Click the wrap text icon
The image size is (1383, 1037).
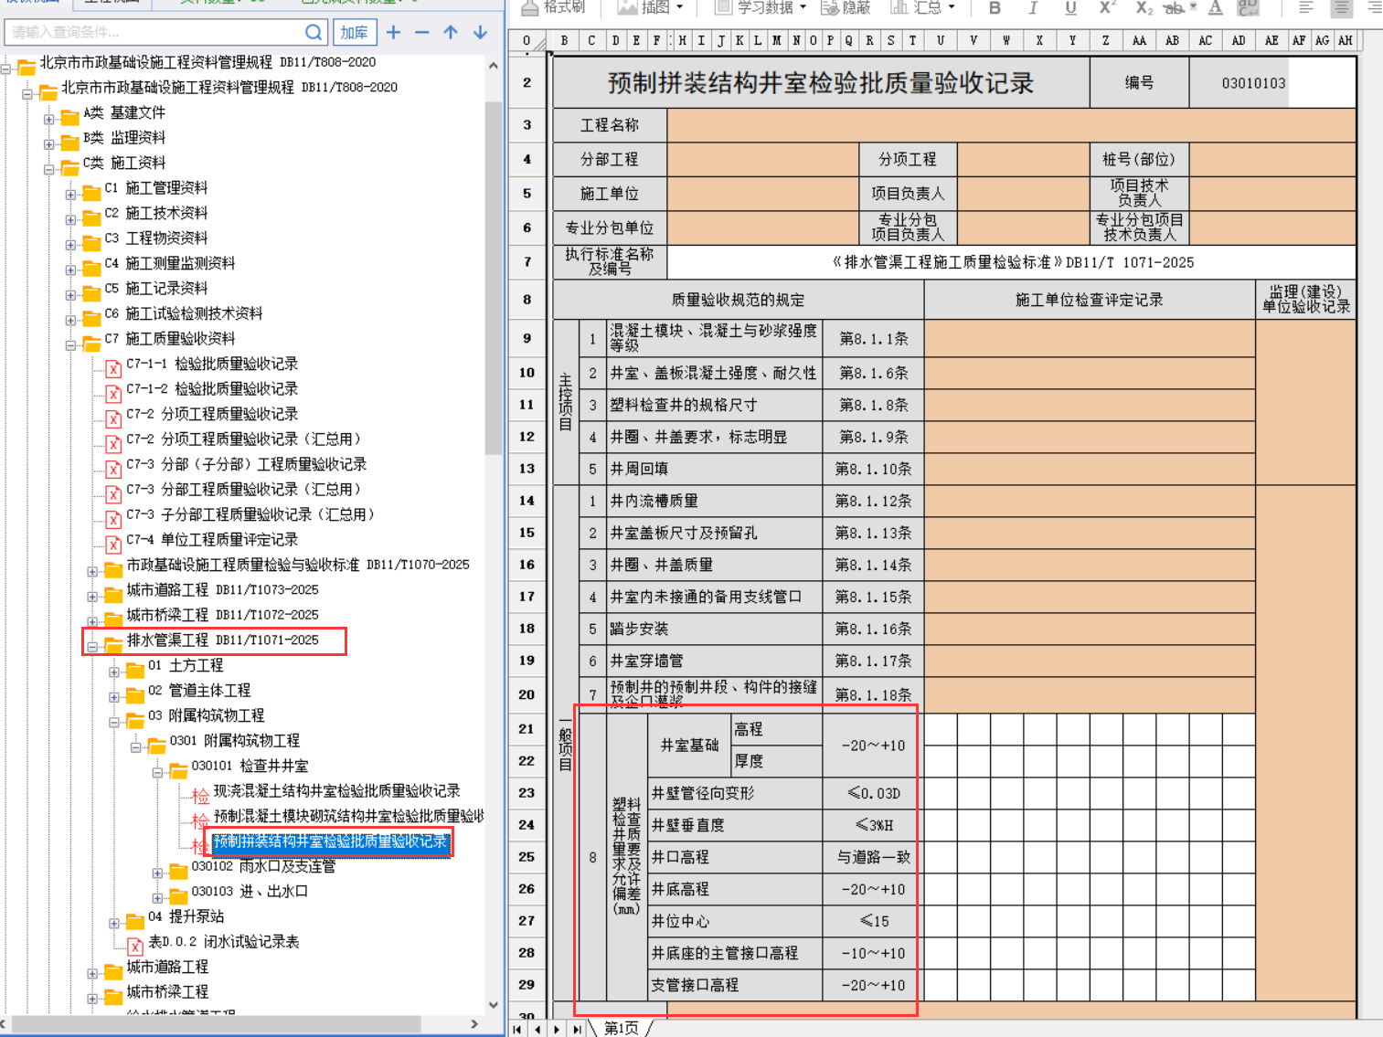(x=1249, y=7)
